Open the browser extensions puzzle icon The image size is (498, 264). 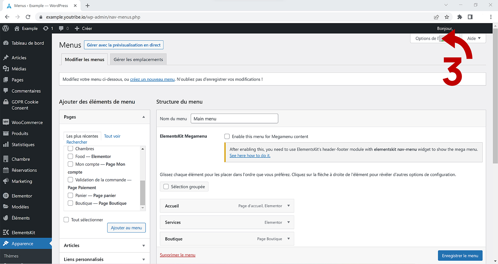[x=460, y=17]
